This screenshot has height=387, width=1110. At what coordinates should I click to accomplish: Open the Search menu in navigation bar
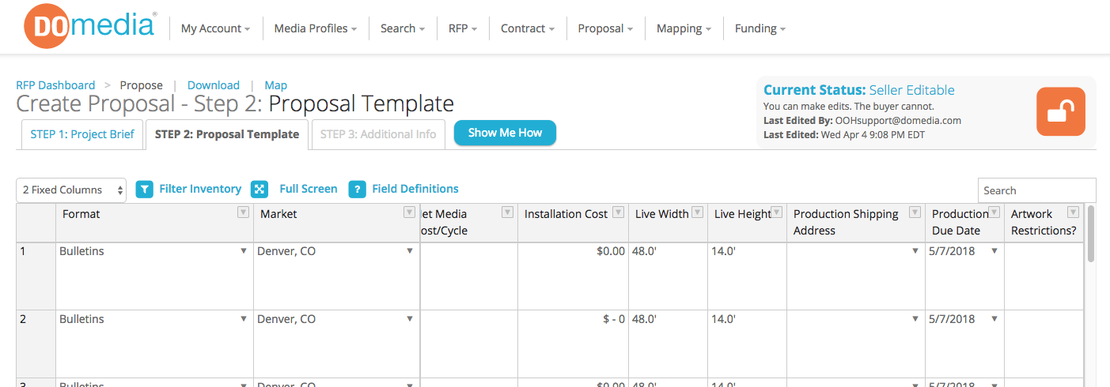[403, 28]
